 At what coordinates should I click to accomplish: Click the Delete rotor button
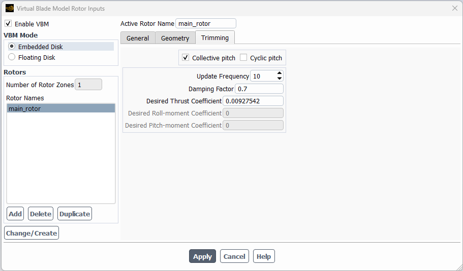point(41,214)
